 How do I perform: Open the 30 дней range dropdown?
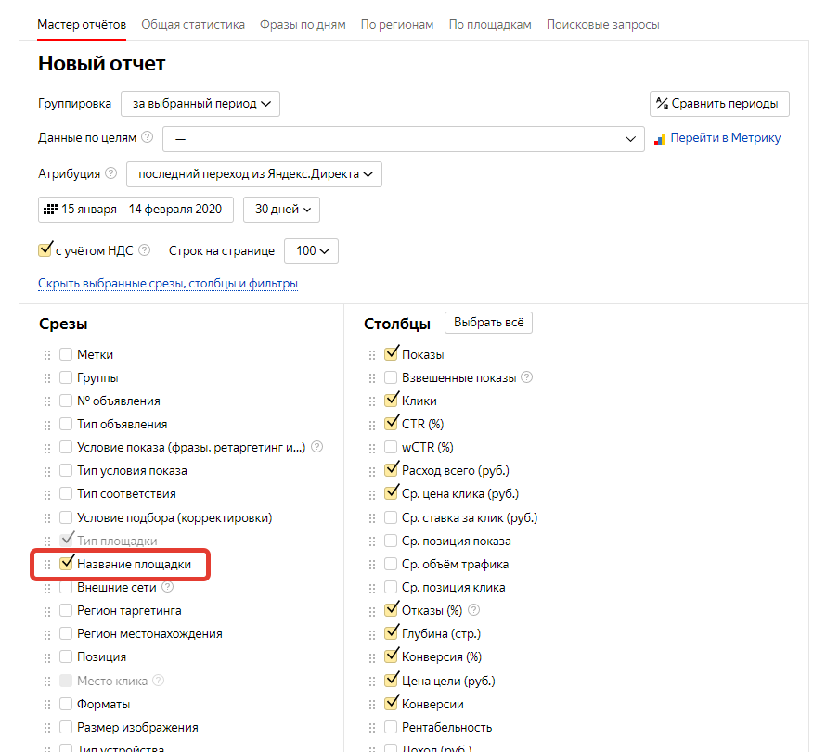pos(281,210)
